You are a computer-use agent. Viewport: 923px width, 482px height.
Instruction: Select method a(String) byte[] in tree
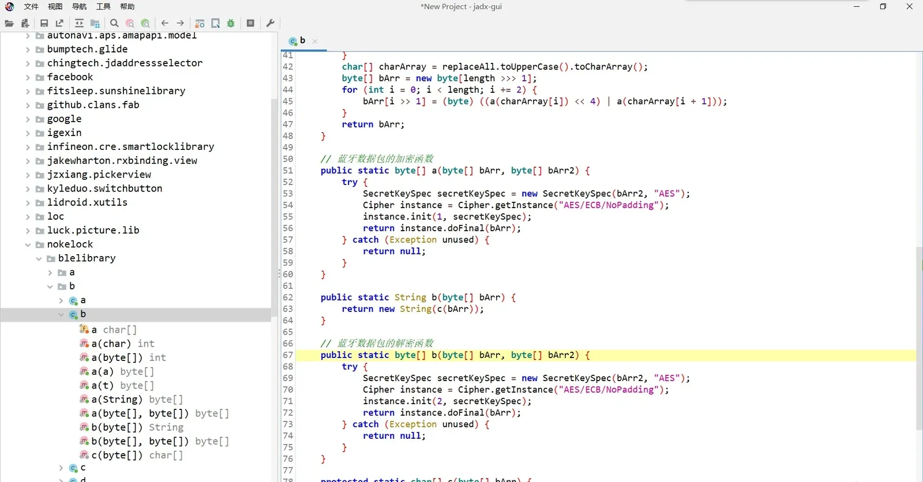pyautogui.click(x=132, y=400)
